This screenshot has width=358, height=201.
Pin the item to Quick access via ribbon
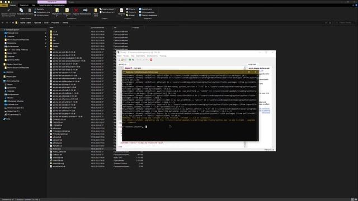pos(9,12)
